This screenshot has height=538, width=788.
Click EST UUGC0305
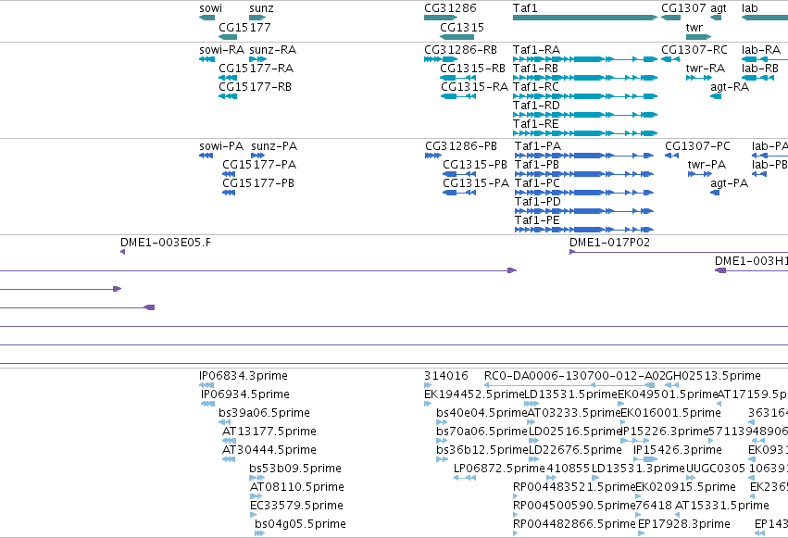click(x=715, y=469)
